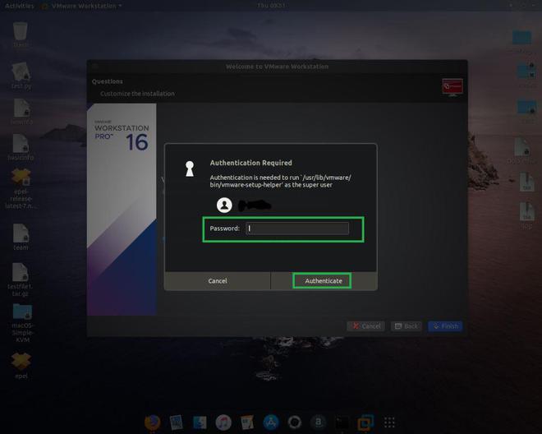Screen dimensions: 542x434
Task: Open the App Store icon in dock
Action: (271, 422)
